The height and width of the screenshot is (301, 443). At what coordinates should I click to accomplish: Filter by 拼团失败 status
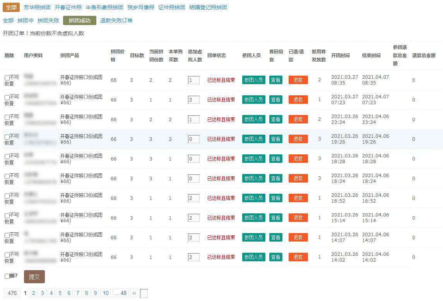[48, 20]
